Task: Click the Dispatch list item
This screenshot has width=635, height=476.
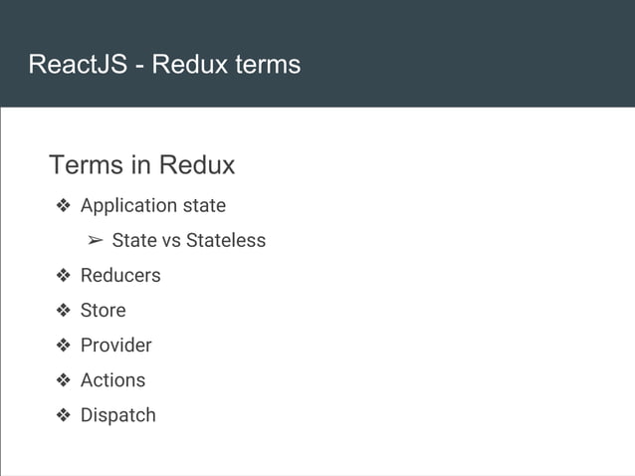Action: coord(118,415)
